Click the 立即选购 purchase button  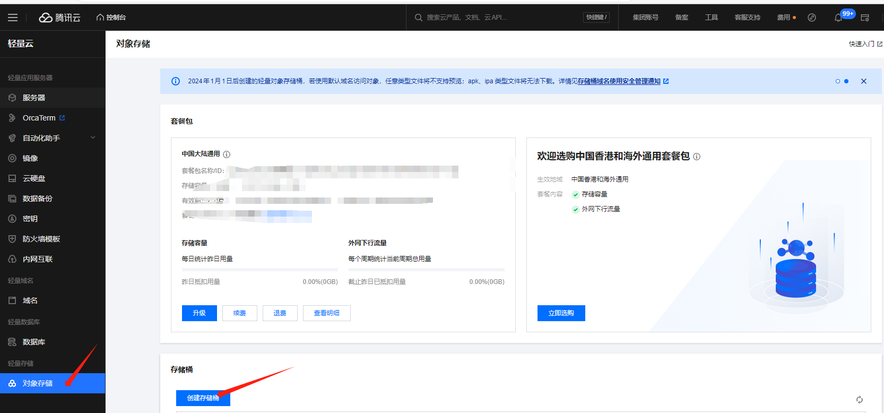point(561,313)
